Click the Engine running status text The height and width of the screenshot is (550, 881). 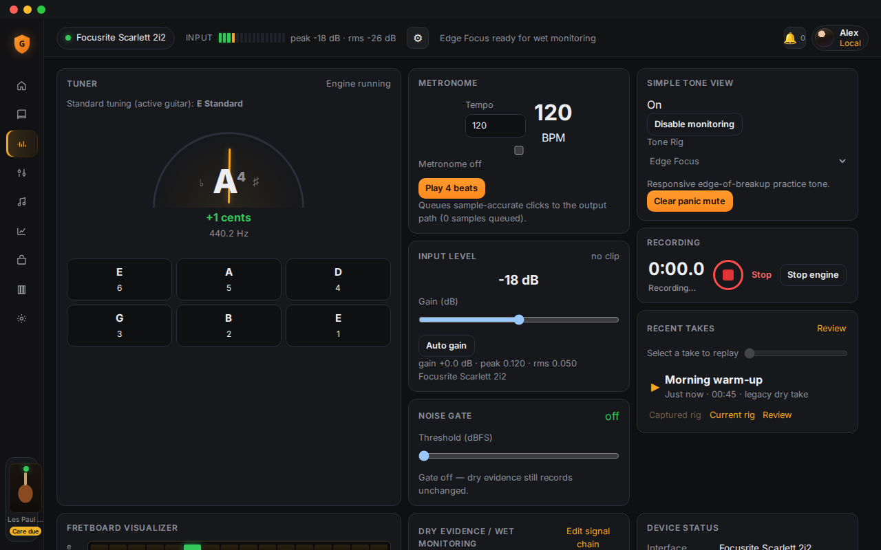(x=358, y=84)
